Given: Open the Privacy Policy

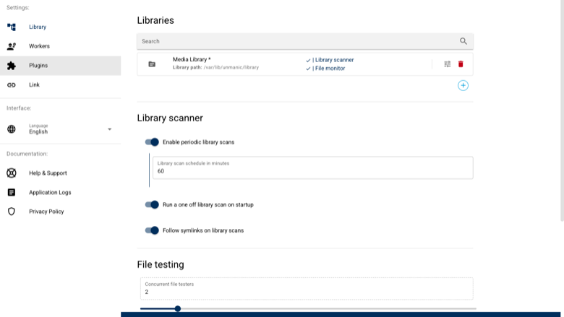Looking at the screenshot, I should pyautogui.click(x=61, y=212).
